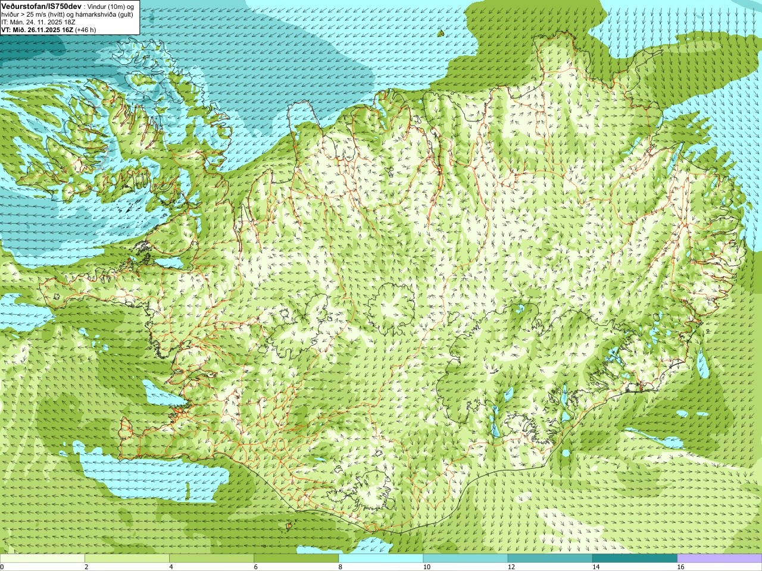Viewport: 762px width, 571px height.
Task: Click the valid time 'VT: Mið. 26.11.2025 16Z'
Action: click(x=37, y=30)
